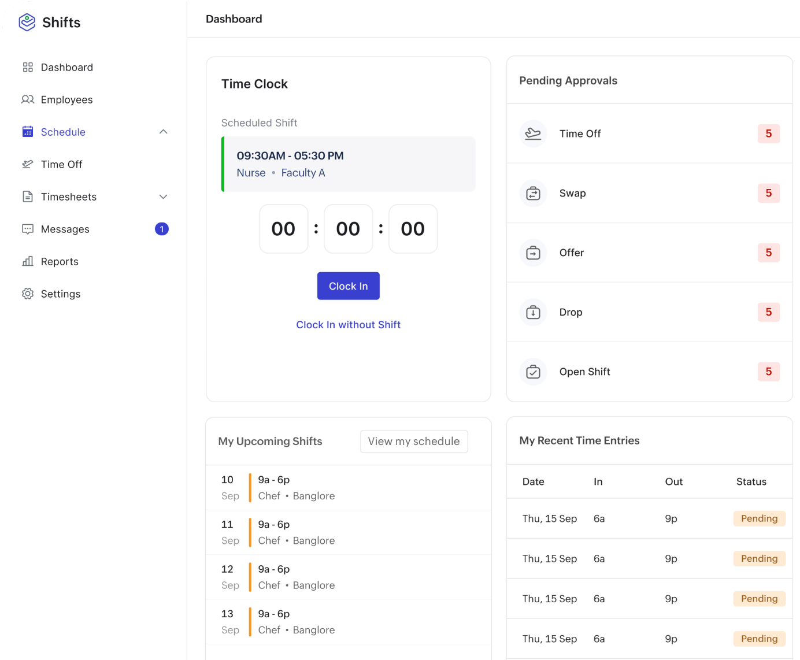Click the Dashboard grid icon in sidebar

[28, 67]
